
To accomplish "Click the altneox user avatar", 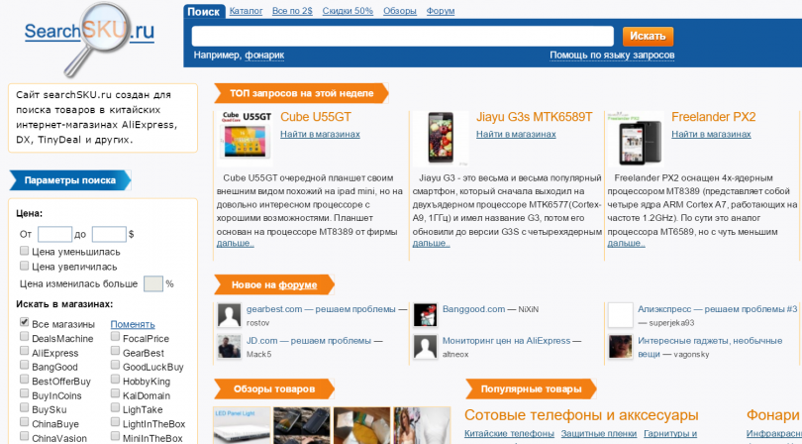I will coord(425,346).
